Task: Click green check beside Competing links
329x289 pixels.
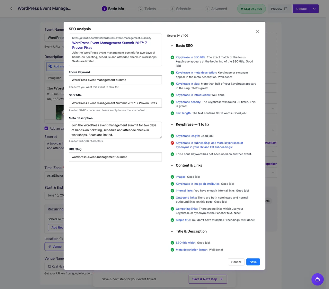Action: click(x=172, y=209)
